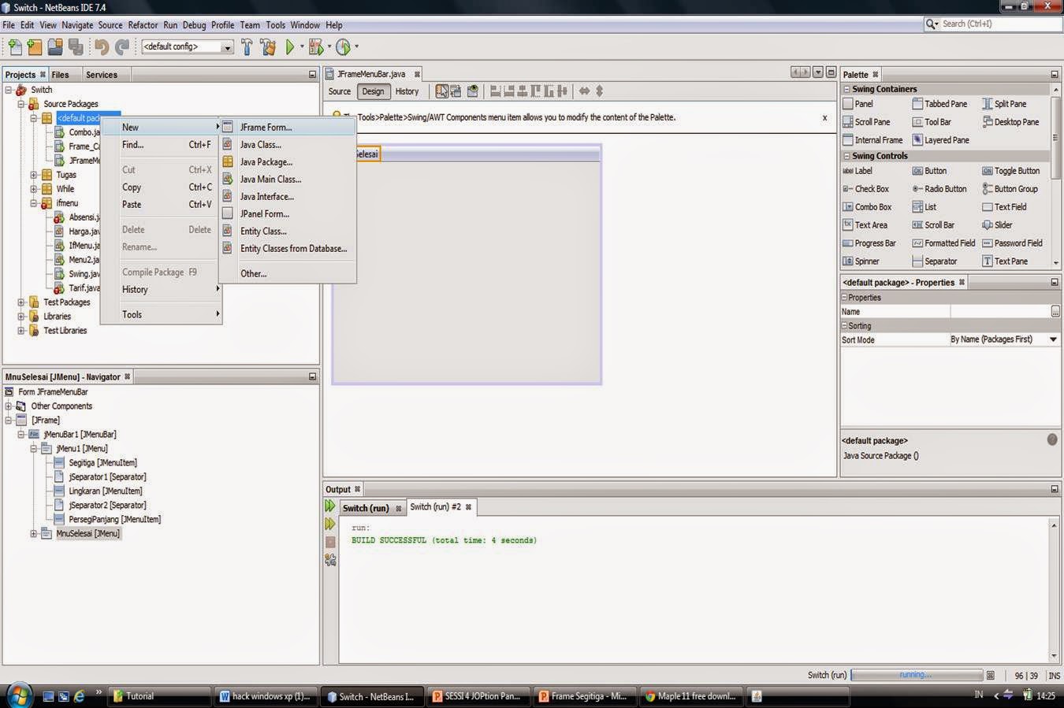
Task: Select JFrame Form... from the New submenu
Action: click(x=288, y=127)
